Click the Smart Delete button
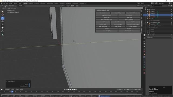This screenshot has height=97, width=173. (x=129, y=15)
